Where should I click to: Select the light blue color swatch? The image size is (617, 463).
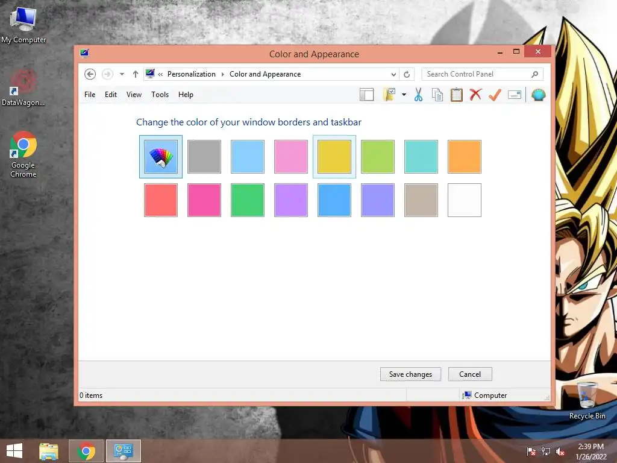[248, 157]
